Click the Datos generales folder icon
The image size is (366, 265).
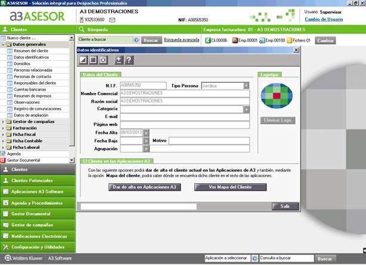8,44
